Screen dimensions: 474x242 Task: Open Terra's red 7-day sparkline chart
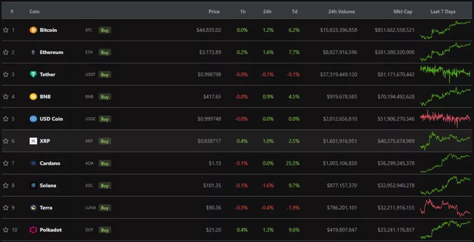click(x=445, y=207)
